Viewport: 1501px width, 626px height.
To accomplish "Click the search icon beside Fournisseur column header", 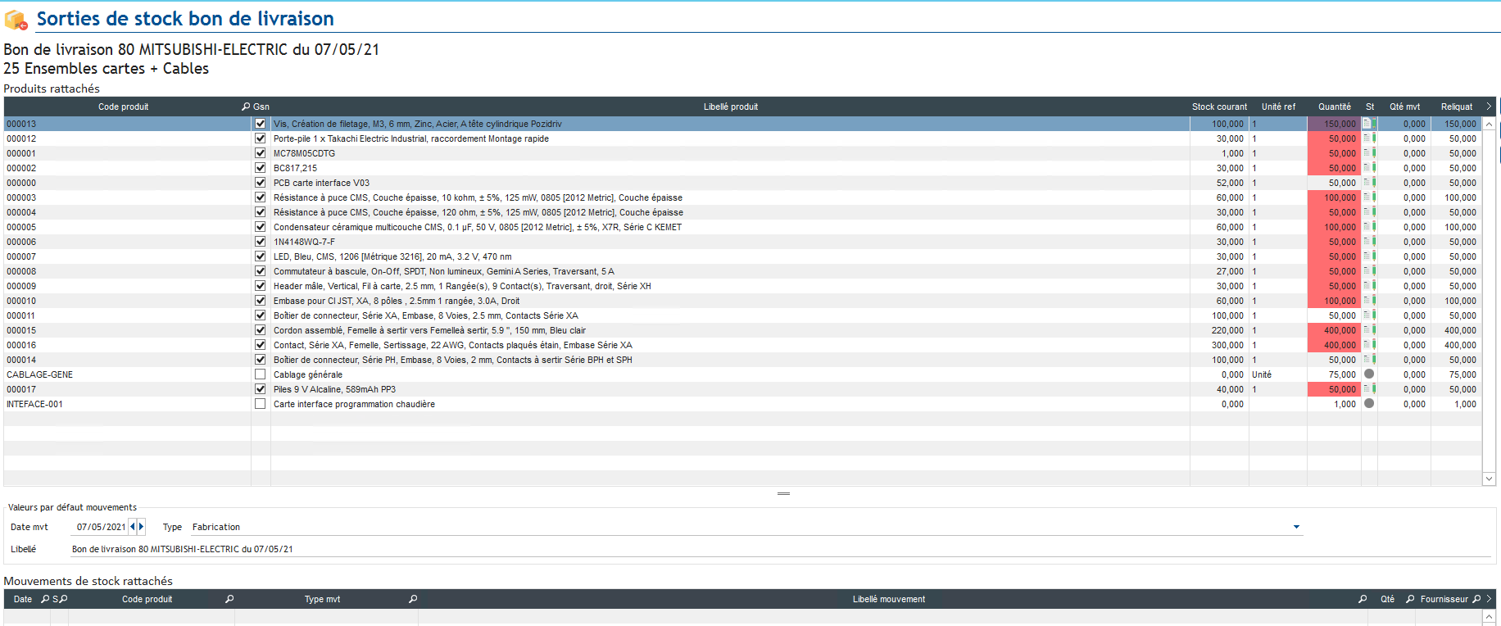I will 1476,599.
